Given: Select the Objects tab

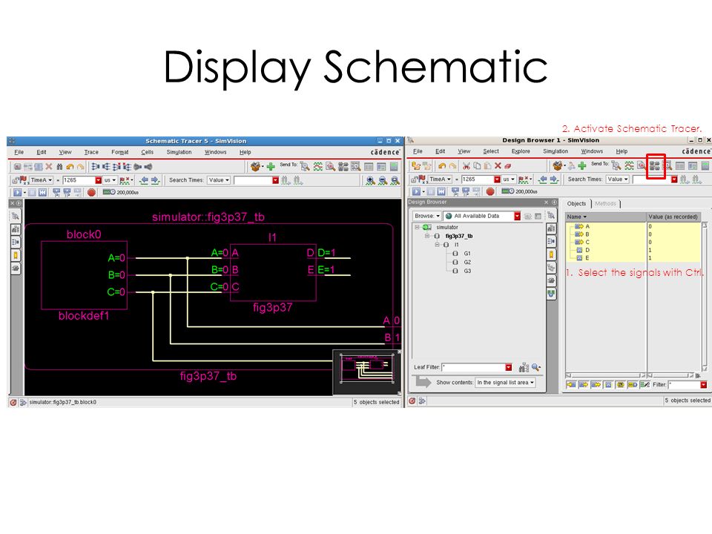Looking at the screenshot, I should tap(577, 204).
